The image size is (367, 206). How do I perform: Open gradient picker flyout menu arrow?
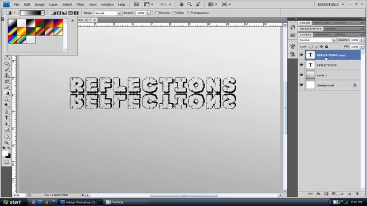point(72,21)
